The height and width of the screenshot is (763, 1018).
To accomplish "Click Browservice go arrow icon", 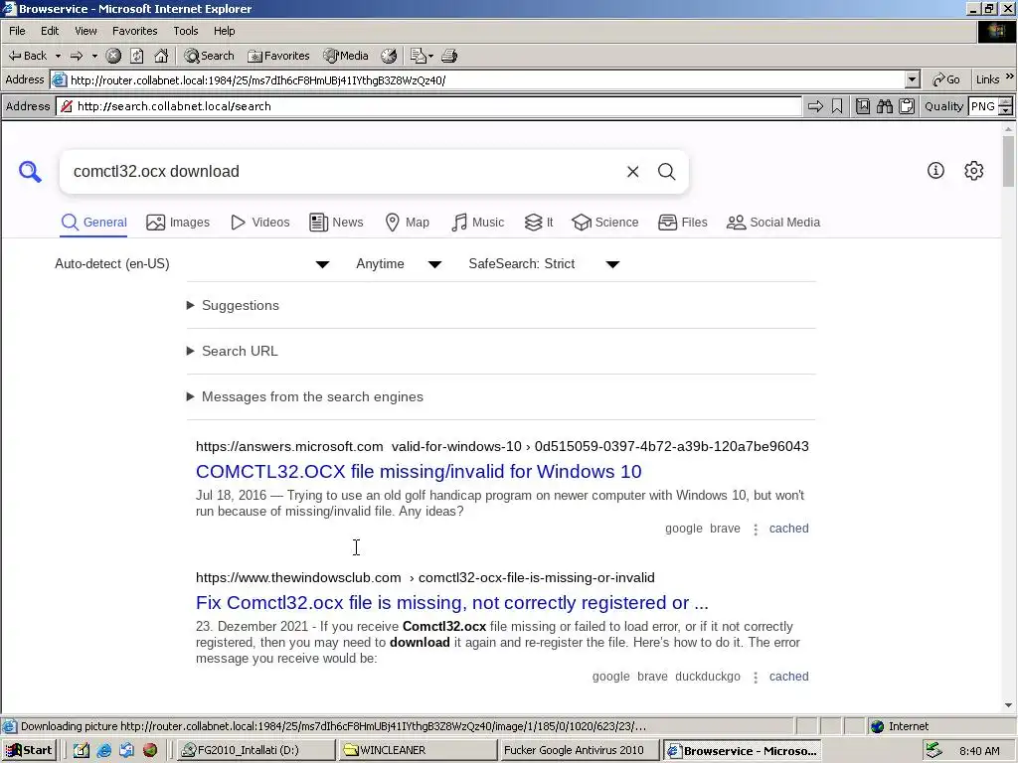I will pyautogui.click(x=815, y=106).
